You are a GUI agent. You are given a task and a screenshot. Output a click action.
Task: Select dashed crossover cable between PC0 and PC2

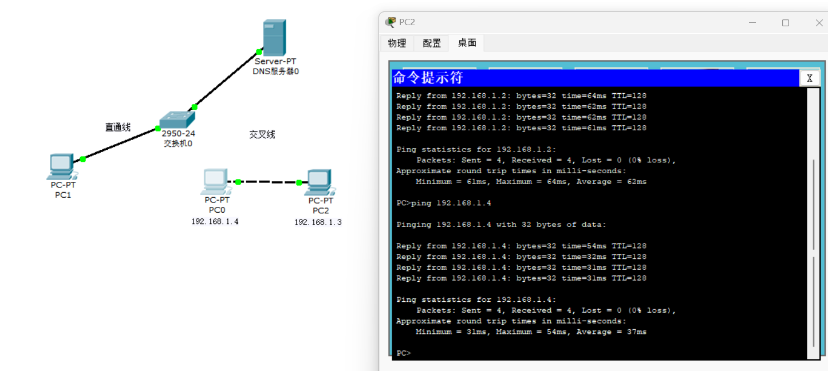269,182
